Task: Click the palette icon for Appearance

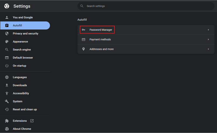Action: pyautogui.click(x=7, y=42)
